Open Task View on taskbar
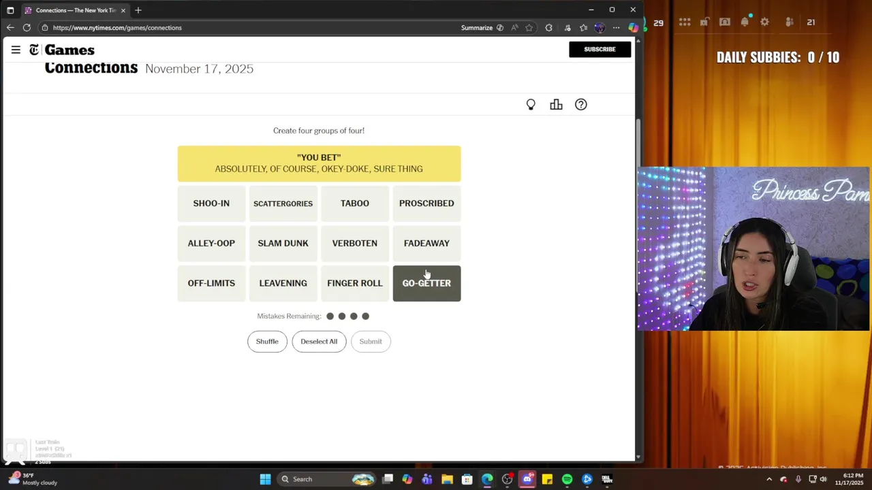The width and height of the screenshot is (872, 490). (x=388, y=479)
